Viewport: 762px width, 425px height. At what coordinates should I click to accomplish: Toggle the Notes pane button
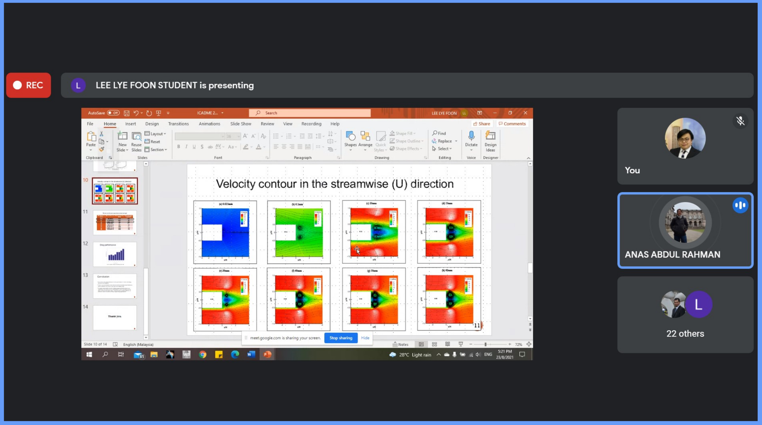coord(400,344)
